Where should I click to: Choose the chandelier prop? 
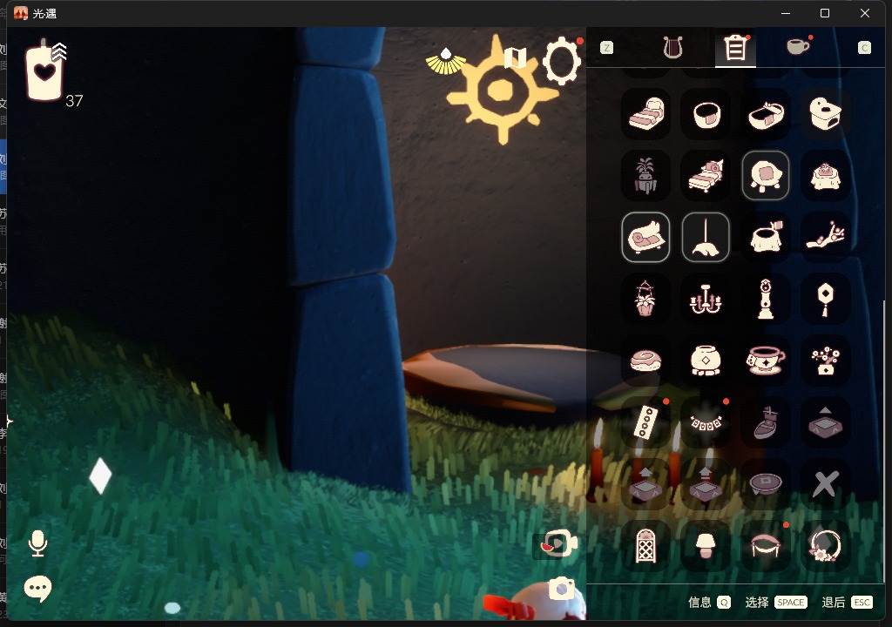click(706, 299)
